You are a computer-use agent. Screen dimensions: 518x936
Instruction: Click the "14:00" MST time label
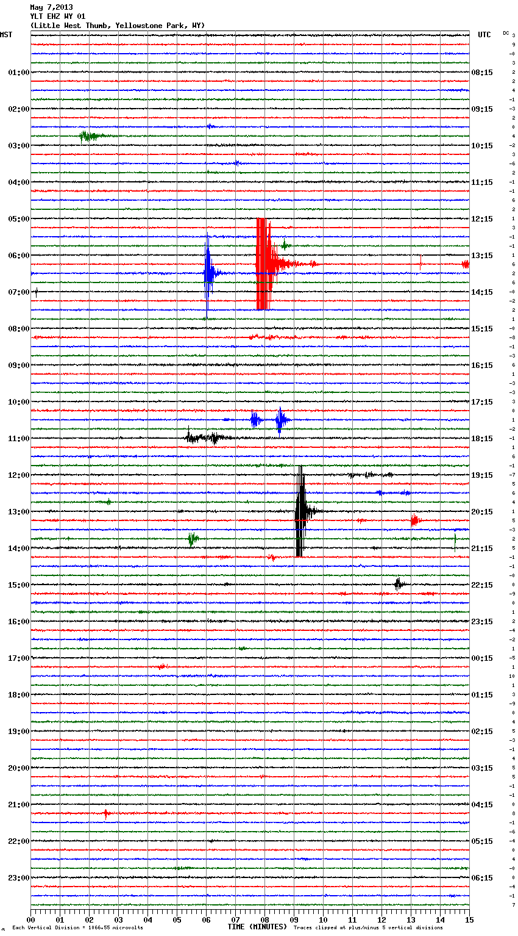click(x=19, y=549)
